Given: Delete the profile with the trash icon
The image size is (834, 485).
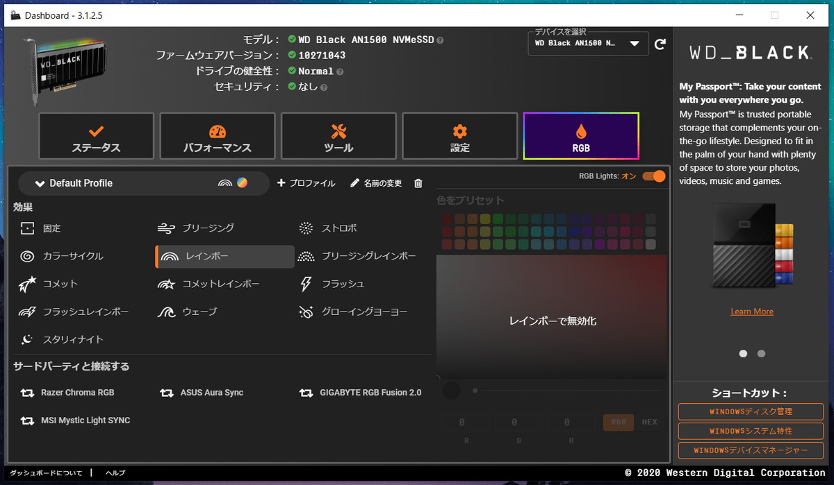Looking at the screenshot, I should click(418, 183).
